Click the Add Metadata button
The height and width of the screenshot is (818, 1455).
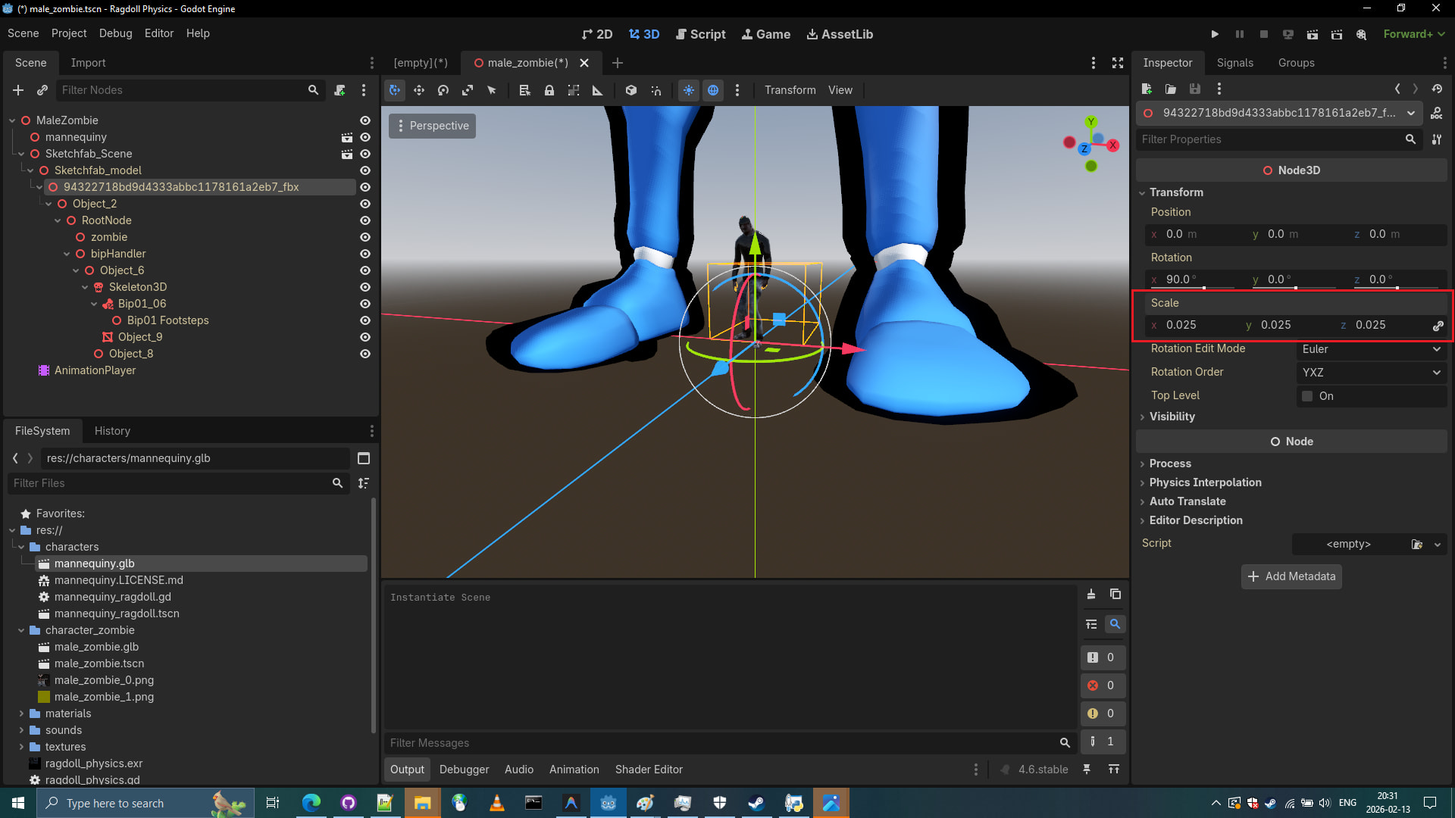point(1291,576)
